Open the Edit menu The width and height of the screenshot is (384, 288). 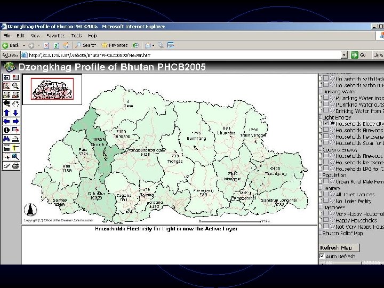coord(20,36)
